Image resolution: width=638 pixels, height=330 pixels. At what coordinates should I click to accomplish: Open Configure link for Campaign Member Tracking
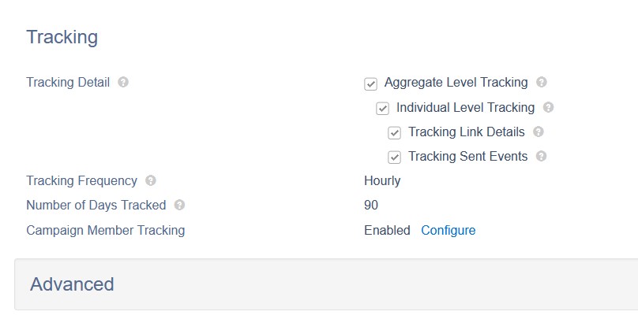click(x=448, y=230)
